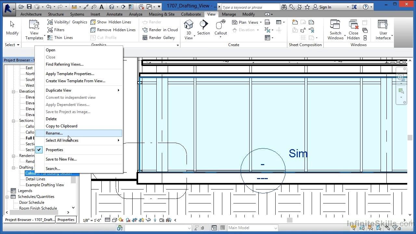Toggle Thin Lines in Graphics panel

tap(60, 38)
